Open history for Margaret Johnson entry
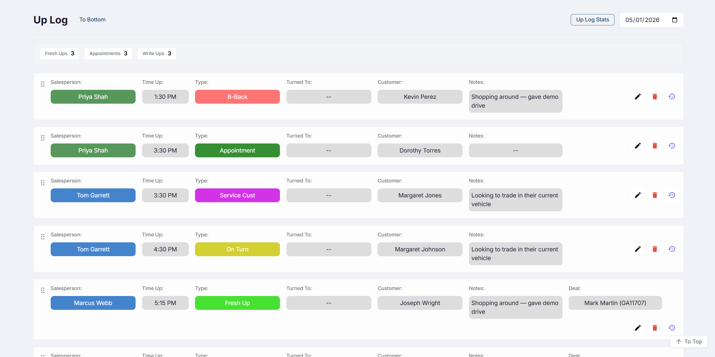The width and height of the screenshot is (715, 357). pos(672,249)
